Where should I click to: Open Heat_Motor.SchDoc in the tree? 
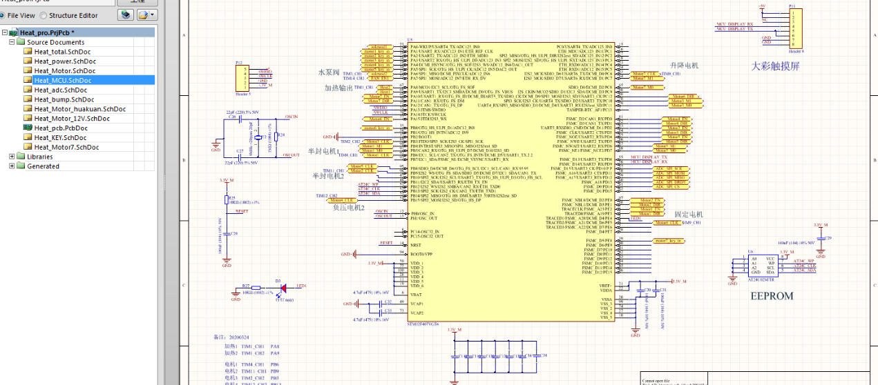pyautogui.click(x=65, y=71)
